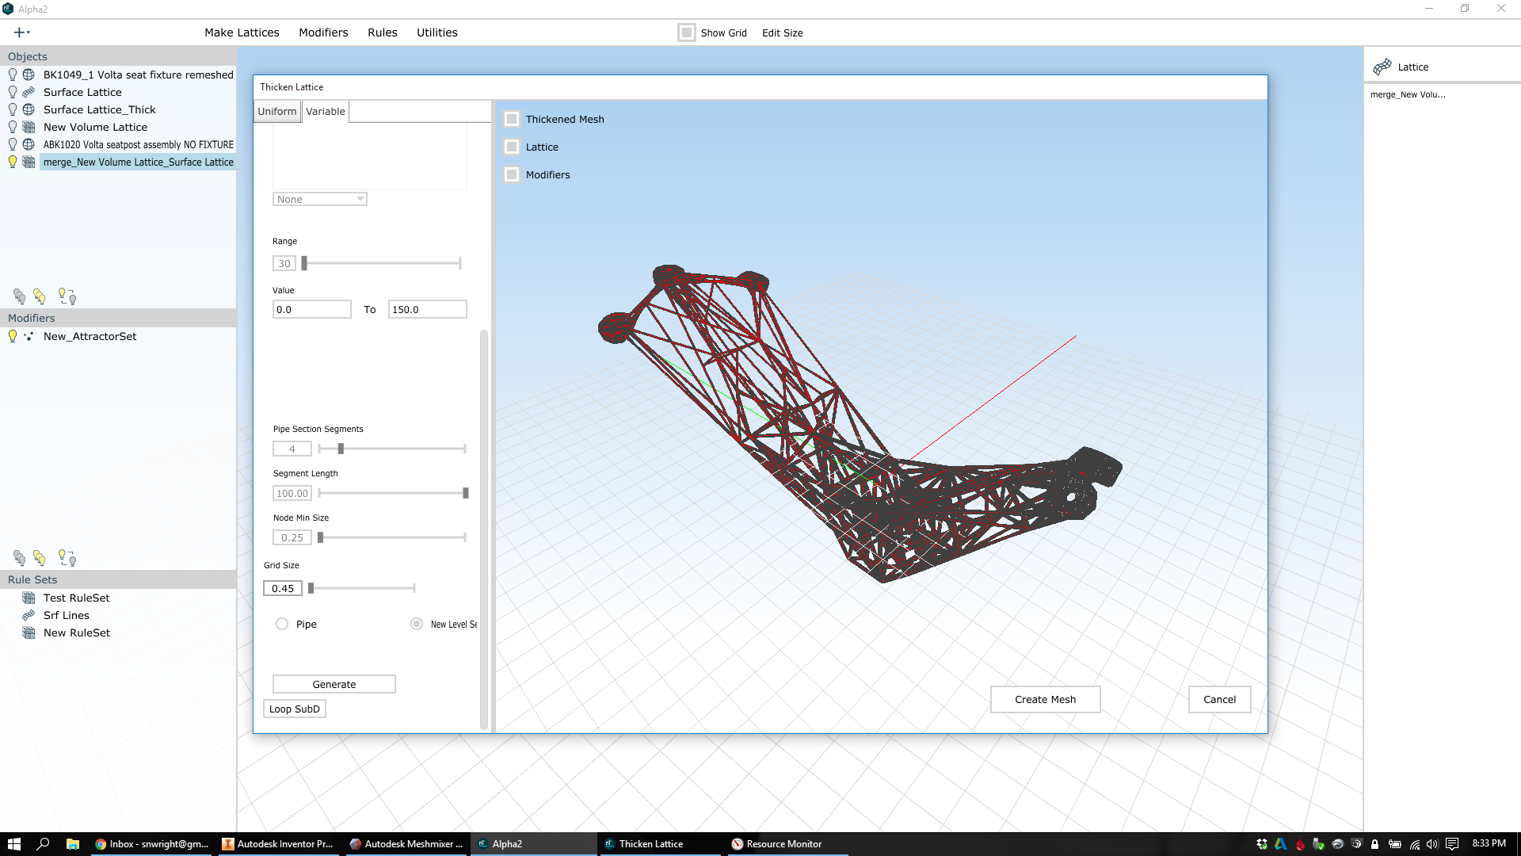Toggle Thickened Mesh checkbox

click(512, 119)
